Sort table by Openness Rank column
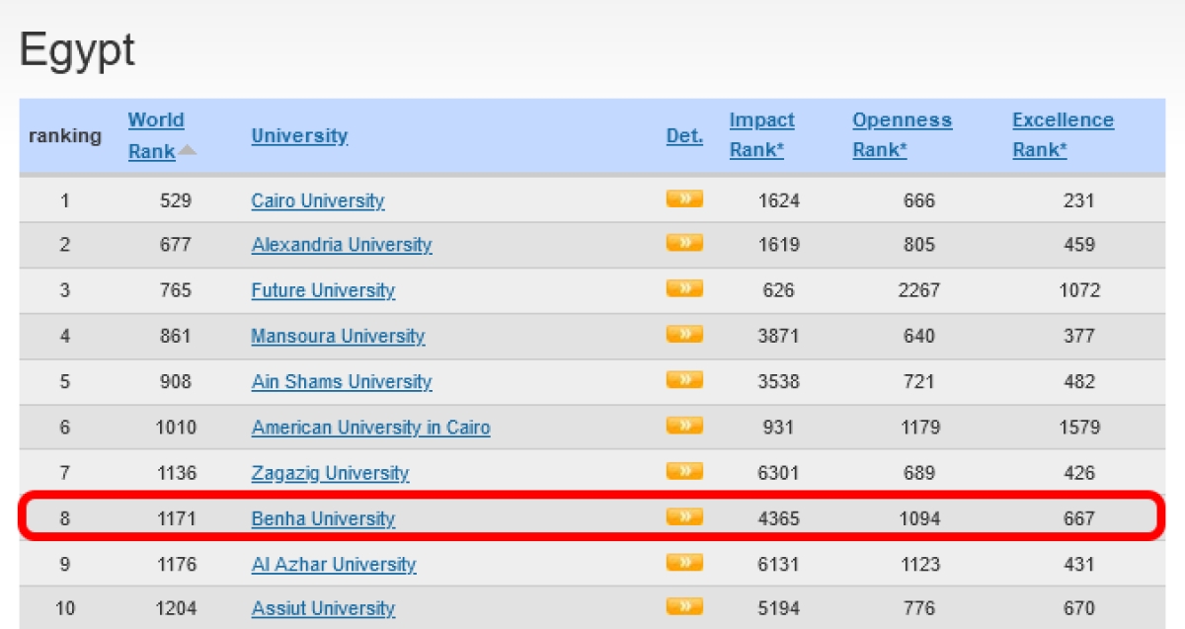 pyautogui.click(x=902, y=135)
